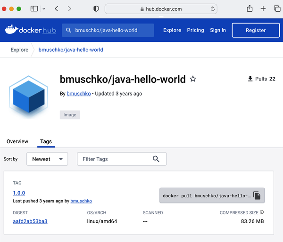This screenshot has width=283, height=242.
Task: Click the compressed size info icon
Action: (x=262, y=212)
